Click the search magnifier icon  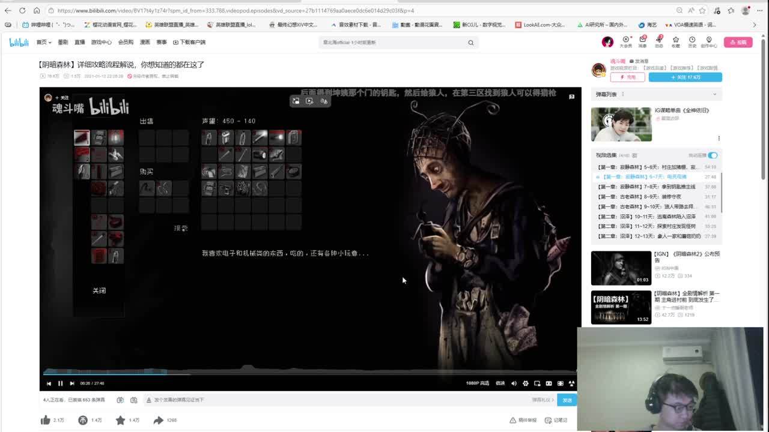tap(471, 43)
